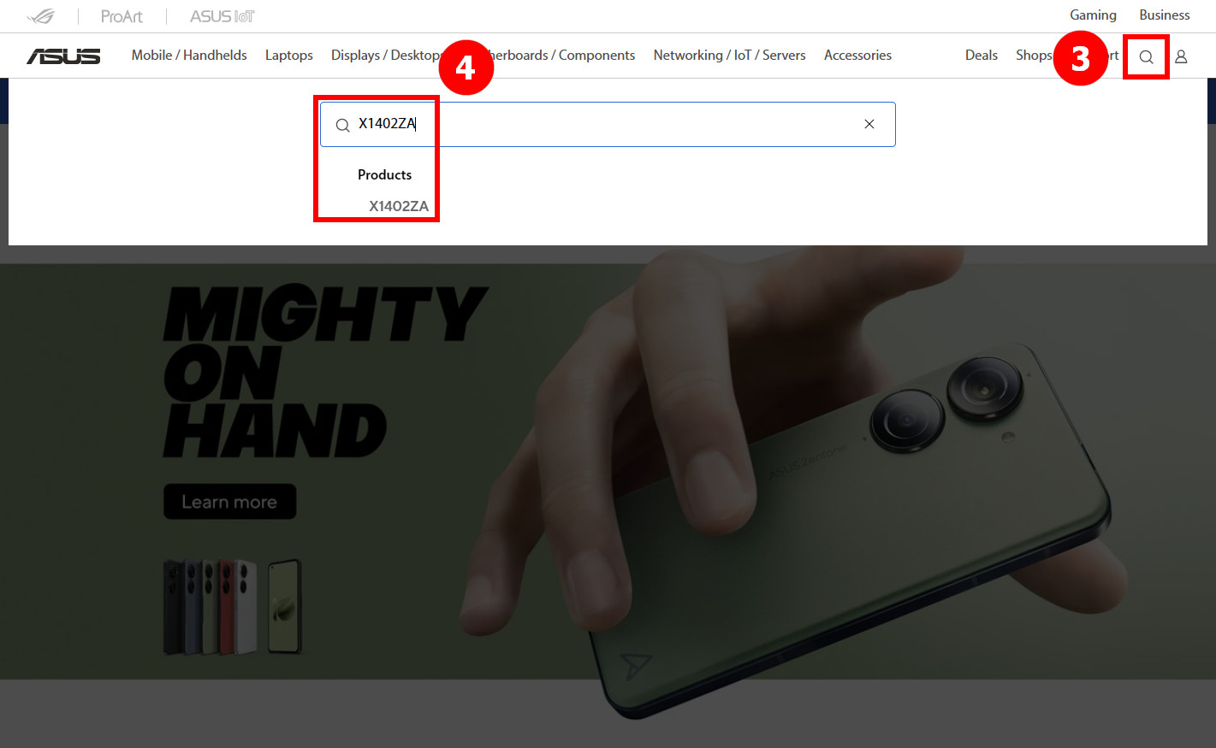
Task: Click the Zenfone color variants thumbnail
Action: 232,608
